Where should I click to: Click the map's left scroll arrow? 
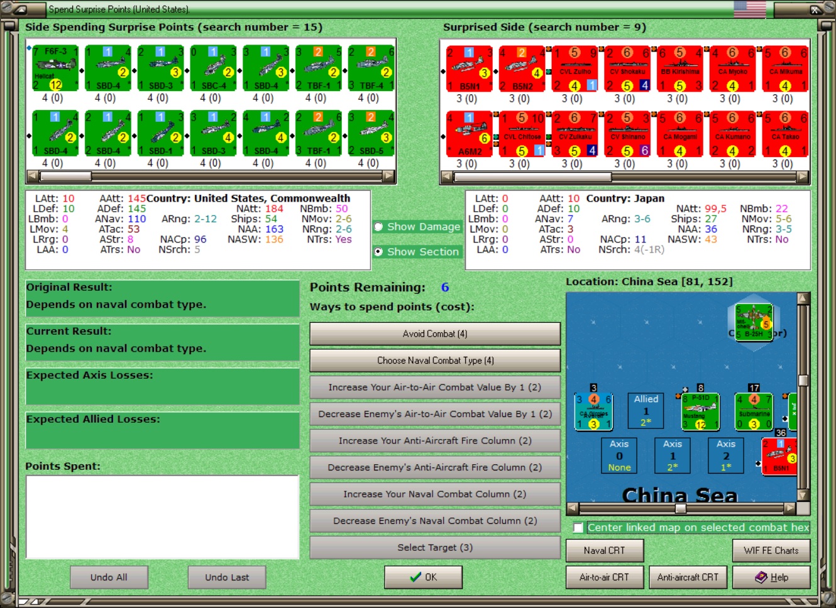tap(572, 508)
